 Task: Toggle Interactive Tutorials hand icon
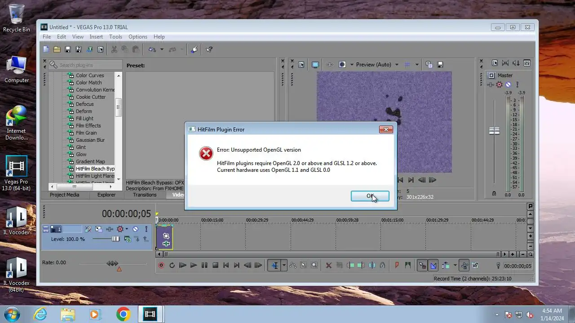[194, 49]
